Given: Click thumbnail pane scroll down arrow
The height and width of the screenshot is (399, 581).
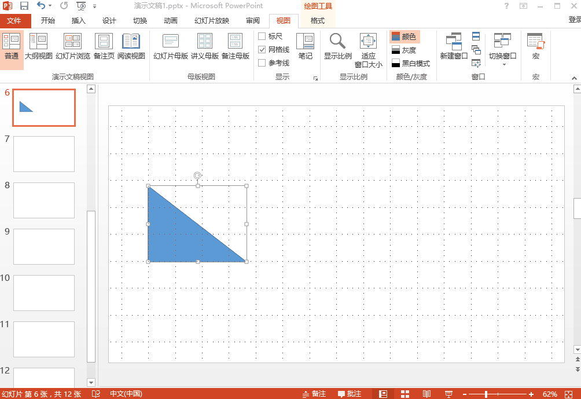Looking at the screenshot, I should tap(91, 382).
